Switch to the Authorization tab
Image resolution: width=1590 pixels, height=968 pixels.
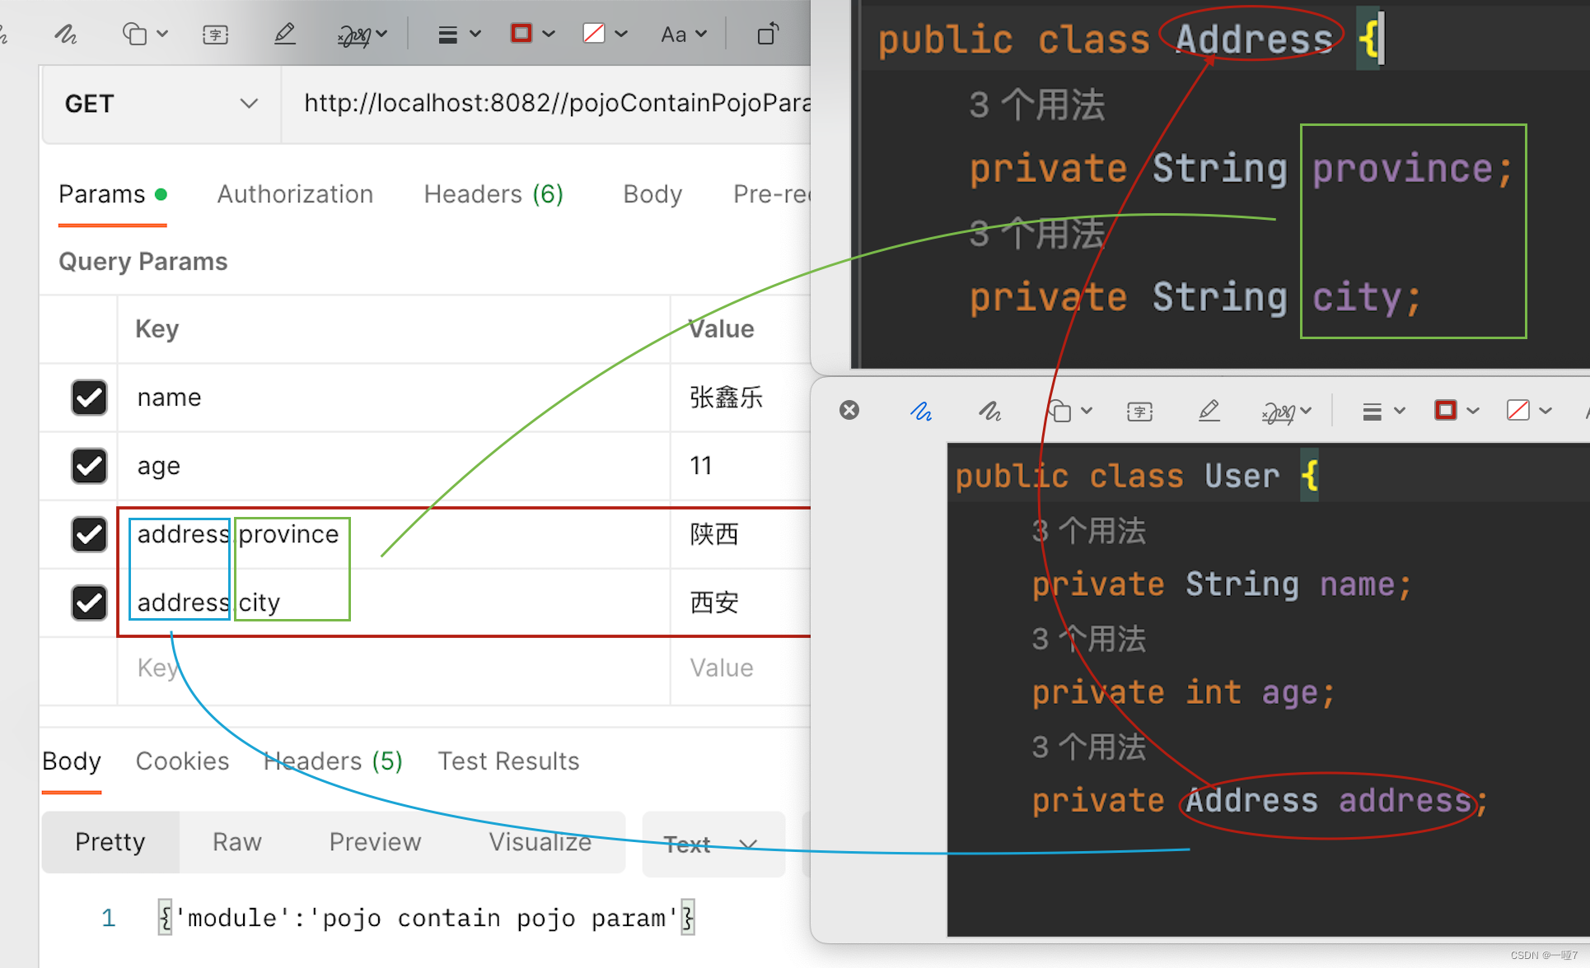(295, 194)
